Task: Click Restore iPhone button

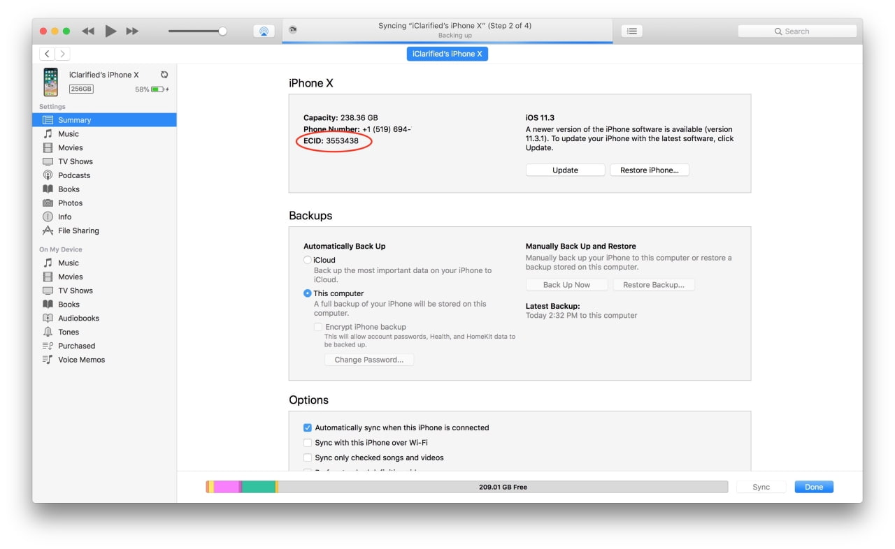Action: (649, 170)
